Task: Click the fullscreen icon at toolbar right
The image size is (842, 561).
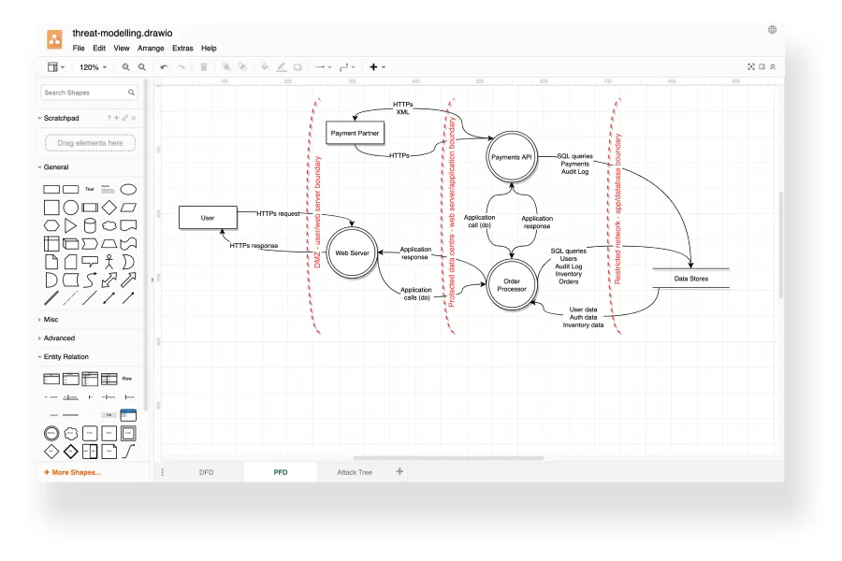Action: point(751,67)
